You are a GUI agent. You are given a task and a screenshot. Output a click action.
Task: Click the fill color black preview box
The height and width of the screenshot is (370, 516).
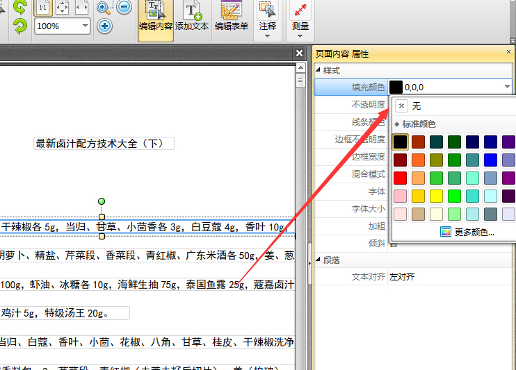click(x=396, y=87)
